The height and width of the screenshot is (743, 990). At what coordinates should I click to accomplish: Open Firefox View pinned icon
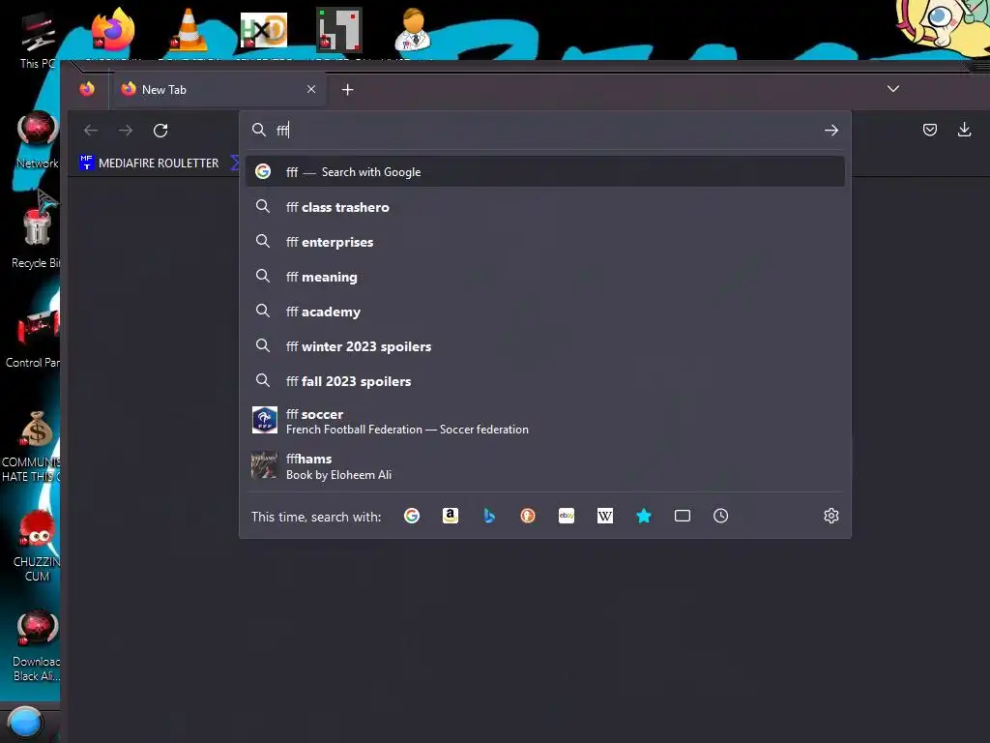87,89
